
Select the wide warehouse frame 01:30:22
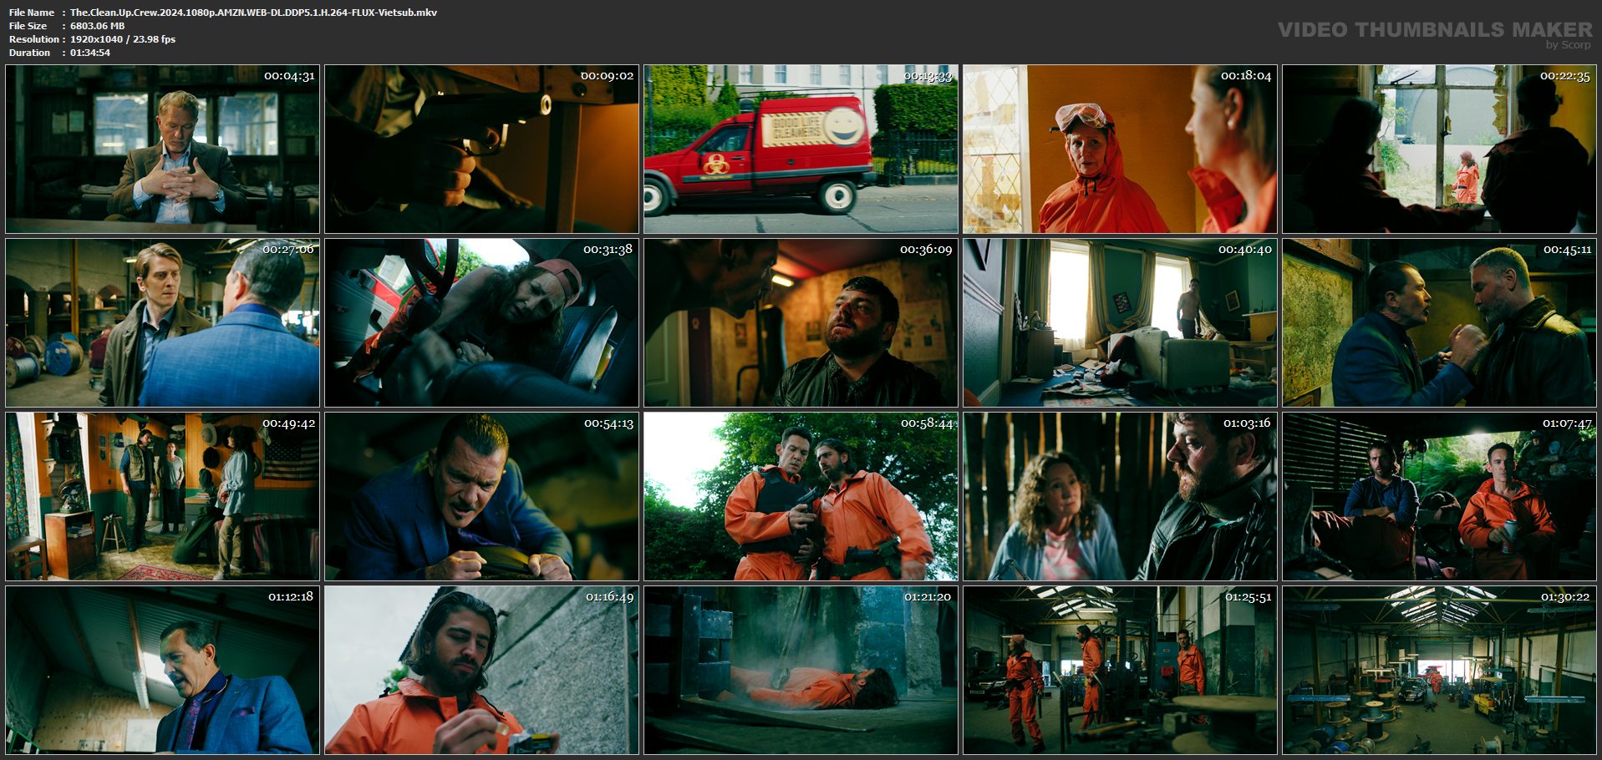(x=1439, y=671)
